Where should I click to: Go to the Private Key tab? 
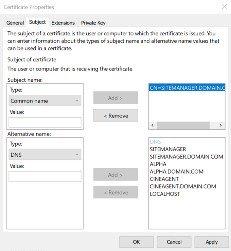click(93, 23)
